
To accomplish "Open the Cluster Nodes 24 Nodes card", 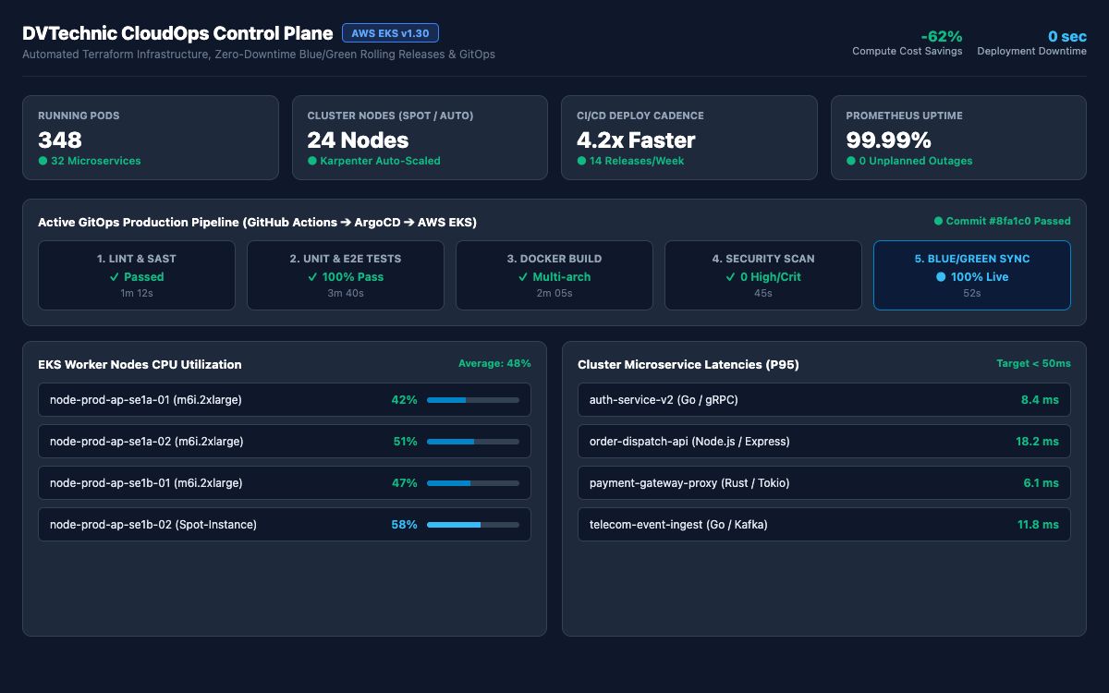I will 420,138.
